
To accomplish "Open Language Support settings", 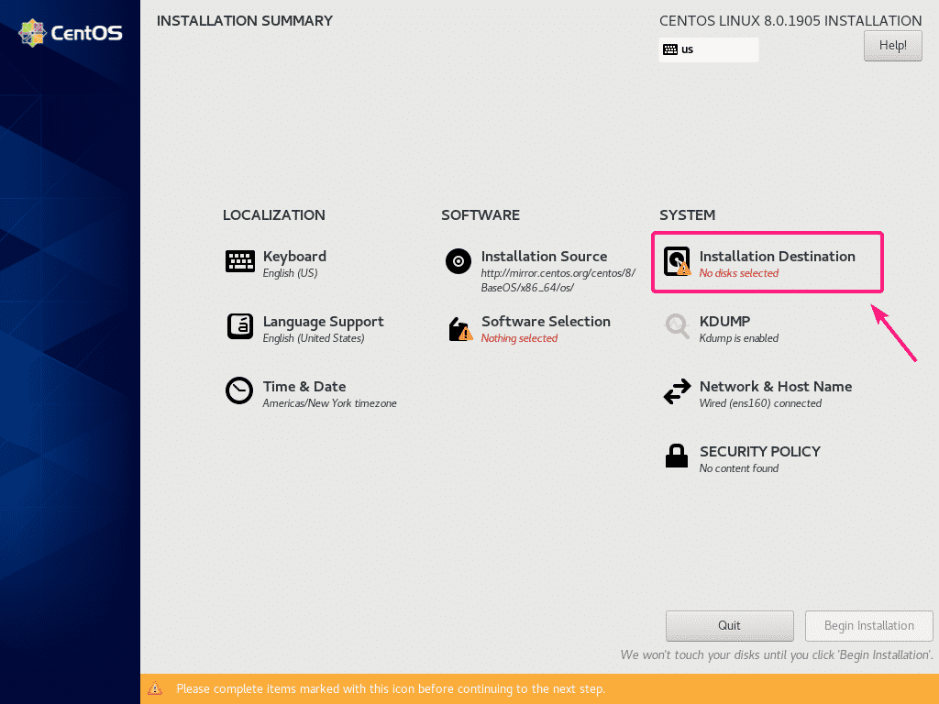I will pyautogui.click(x=324, y=322).
